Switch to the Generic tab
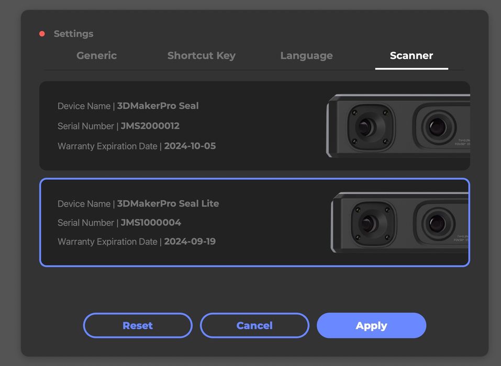This screenshot has width=501, height=366. click(96, 55)
